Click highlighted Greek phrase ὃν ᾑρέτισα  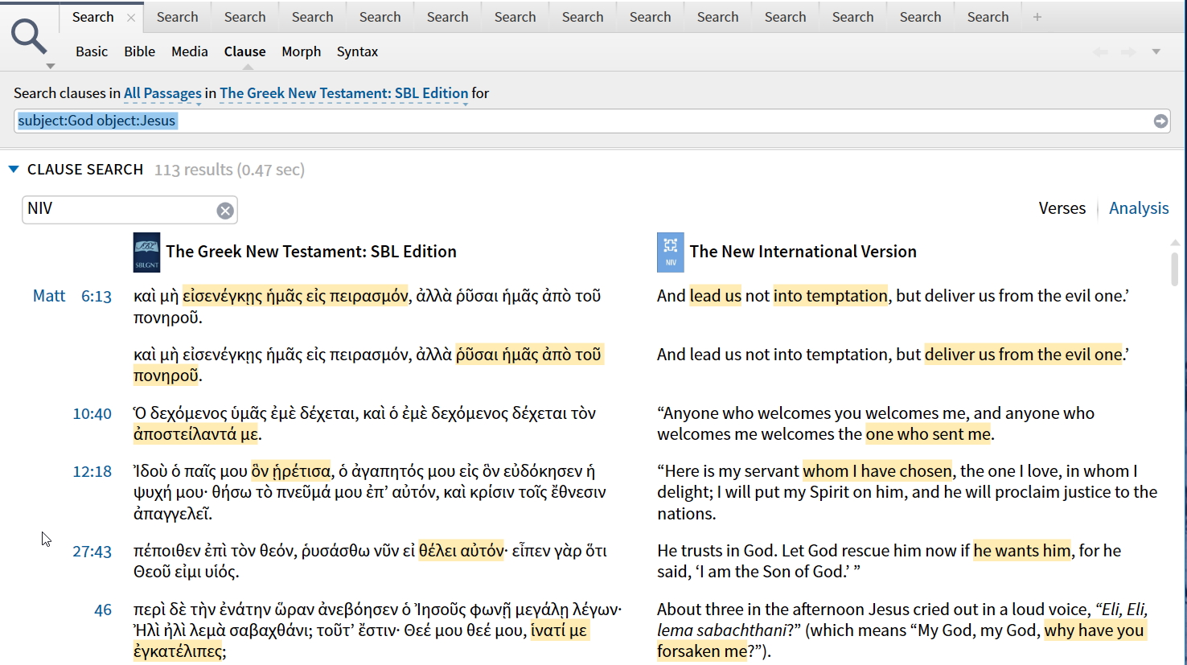pos(291,471)
